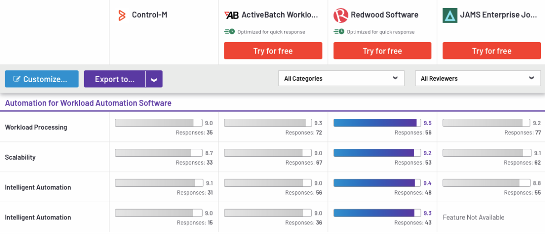Open the Control-M product name link

click(149, 15)
